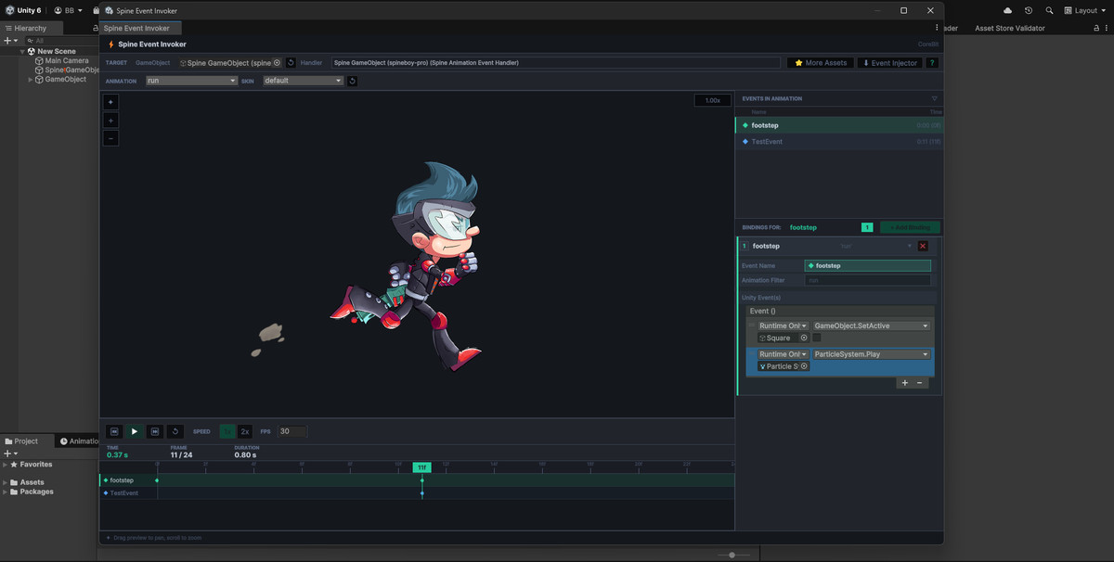This screenshot has width=1114, height=562.
Task: Open the Skin dropdown set to default
Action: click(x=304, y=81)
